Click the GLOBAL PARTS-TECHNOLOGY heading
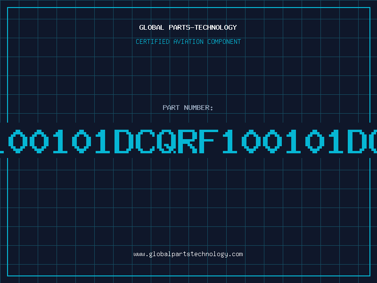The height and width of the screenshot is (283, 377). coord(188,27)
